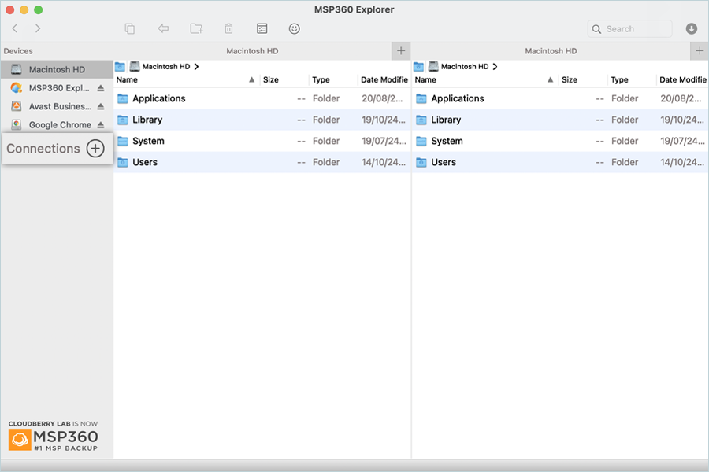Eject the Google Chrome volume
Screen dimensions: 709x472
coord(101,125)
